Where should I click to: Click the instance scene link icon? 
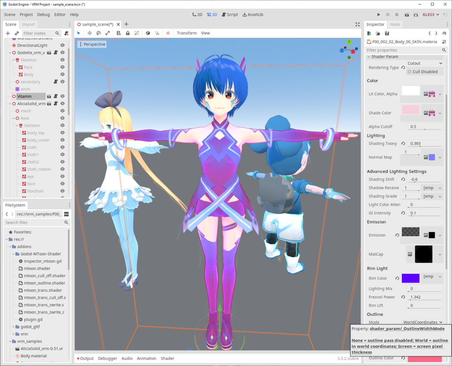[x=17, y=33]
